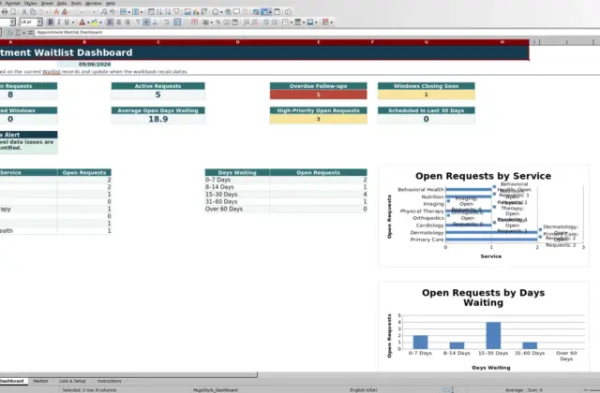Open the Insert Rows dropdown arrow
600x393 pixels.
click(x=129, y=12)
